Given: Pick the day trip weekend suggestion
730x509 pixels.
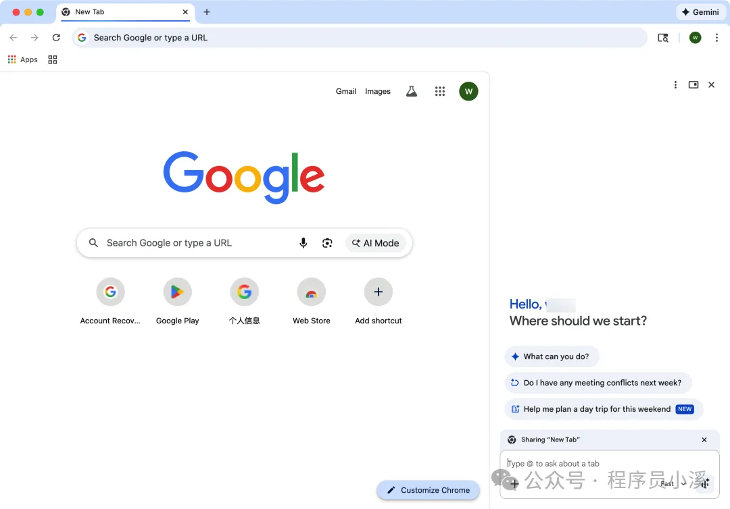Looking at the screenshot, I should click(x=604, y=409).
